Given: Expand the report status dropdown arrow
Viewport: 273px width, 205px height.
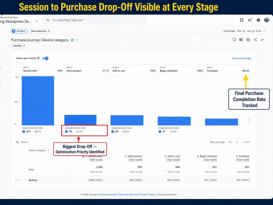Looking at the screenshot, I should pyautogui.click(x=77, y=40).
